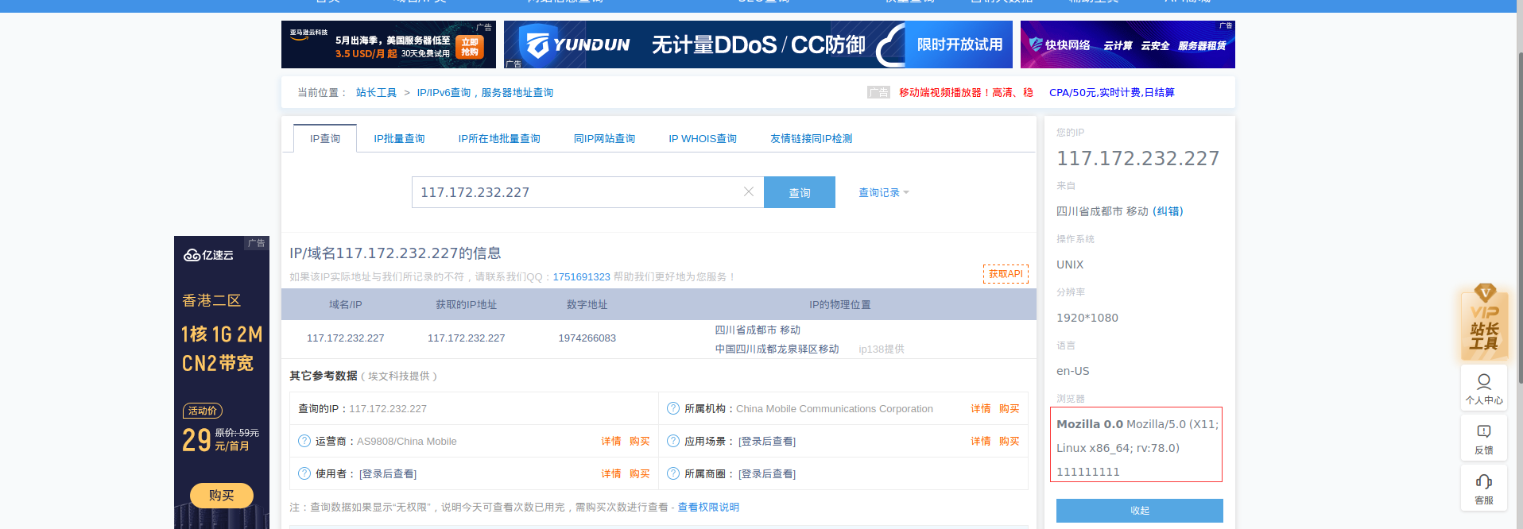Image resolution: width=1523 pixels, height=529 pixels.
Task: Switch to the IP批量查询 tab
Action: [399, 138]
